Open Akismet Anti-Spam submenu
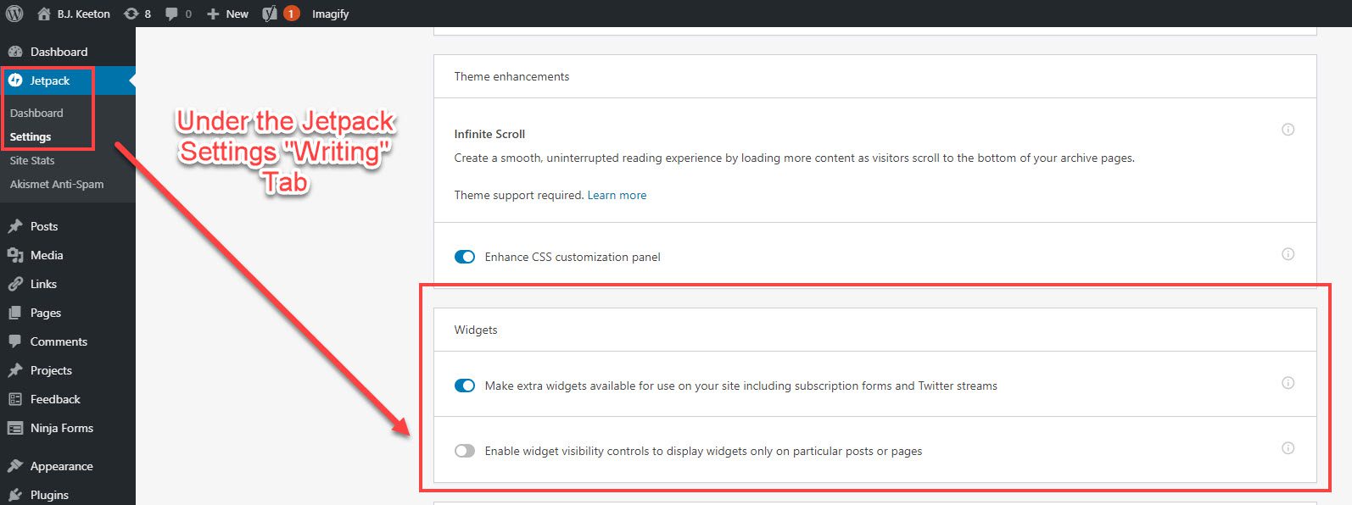The height and width of the screenshot is (505, 1352). [57, 184]
